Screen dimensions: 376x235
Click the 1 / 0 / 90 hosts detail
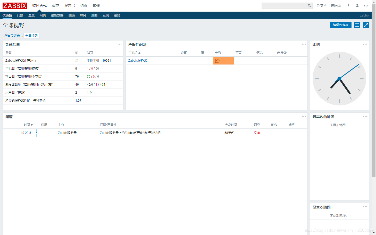93,69
